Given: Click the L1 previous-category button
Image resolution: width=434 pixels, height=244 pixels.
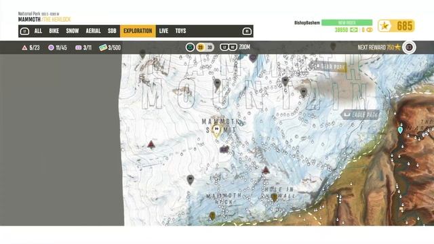Looking at the screenshot, I should 24,31.
